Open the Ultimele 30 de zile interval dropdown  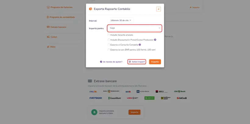pos(121,20)
